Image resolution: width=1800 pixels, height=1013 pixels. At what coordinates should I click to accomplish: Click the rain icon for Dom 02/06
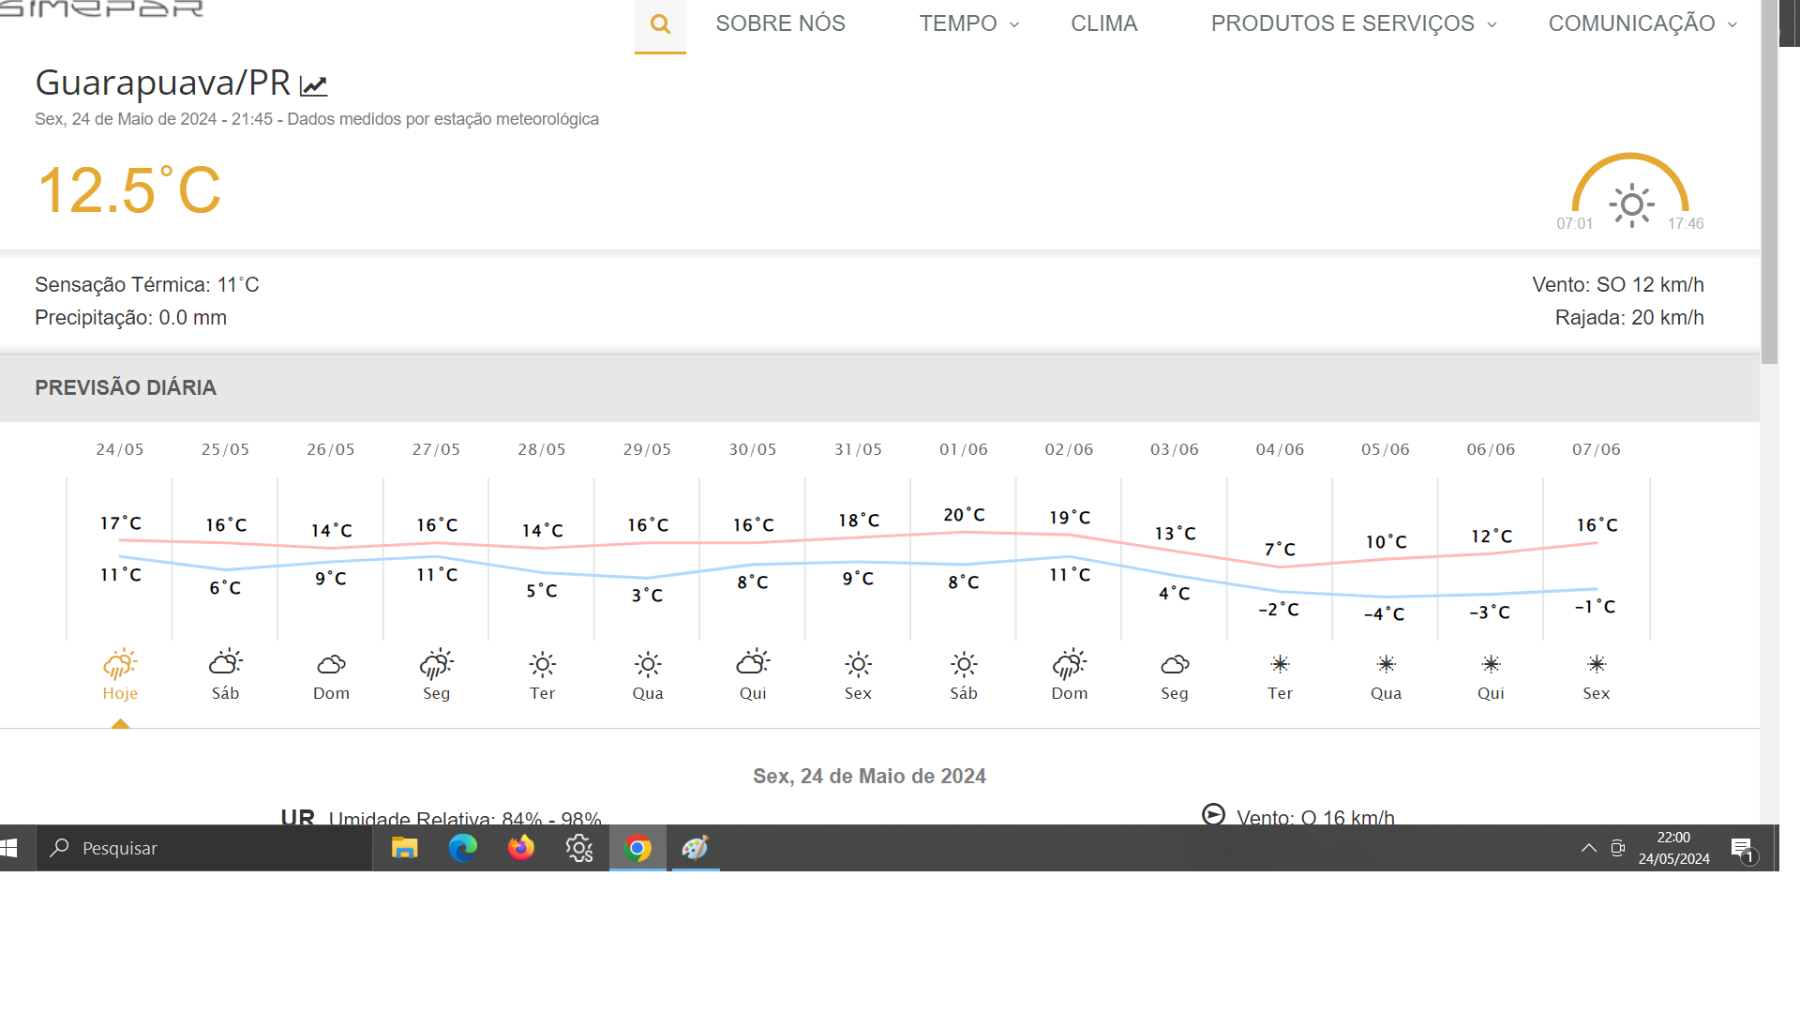click(1069, 664)
